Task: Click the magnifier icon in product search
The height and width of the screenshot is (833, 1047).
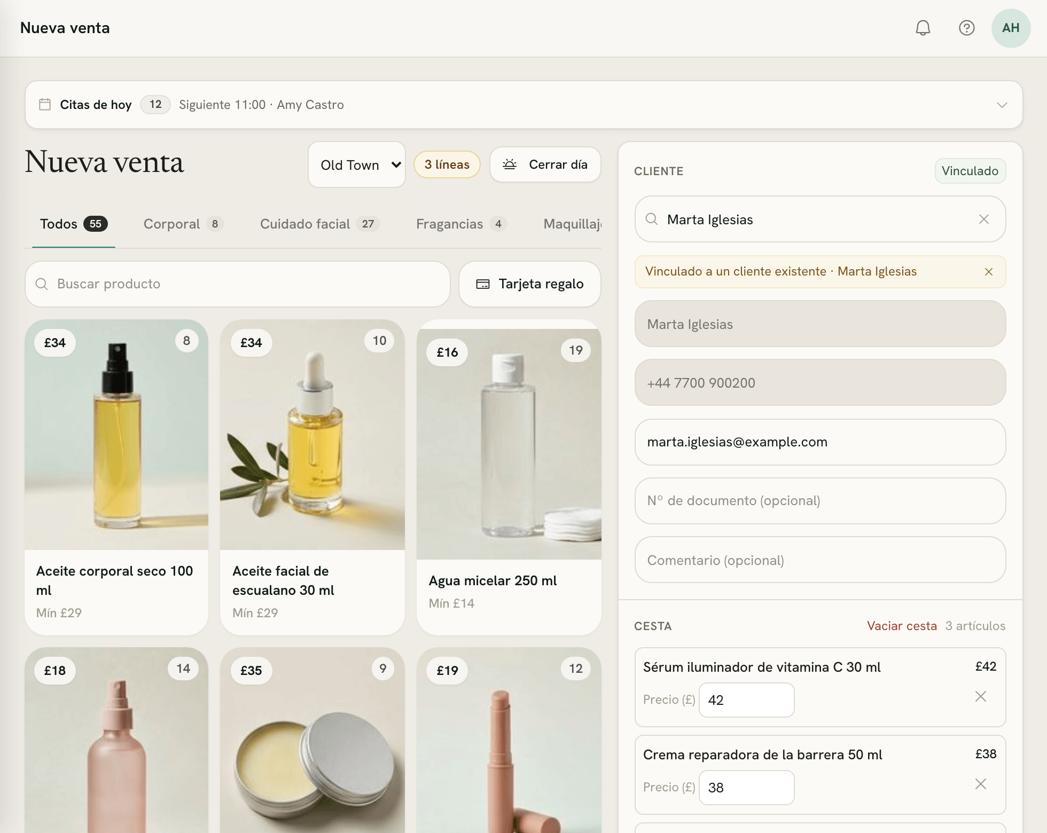Action: [42, 284]
